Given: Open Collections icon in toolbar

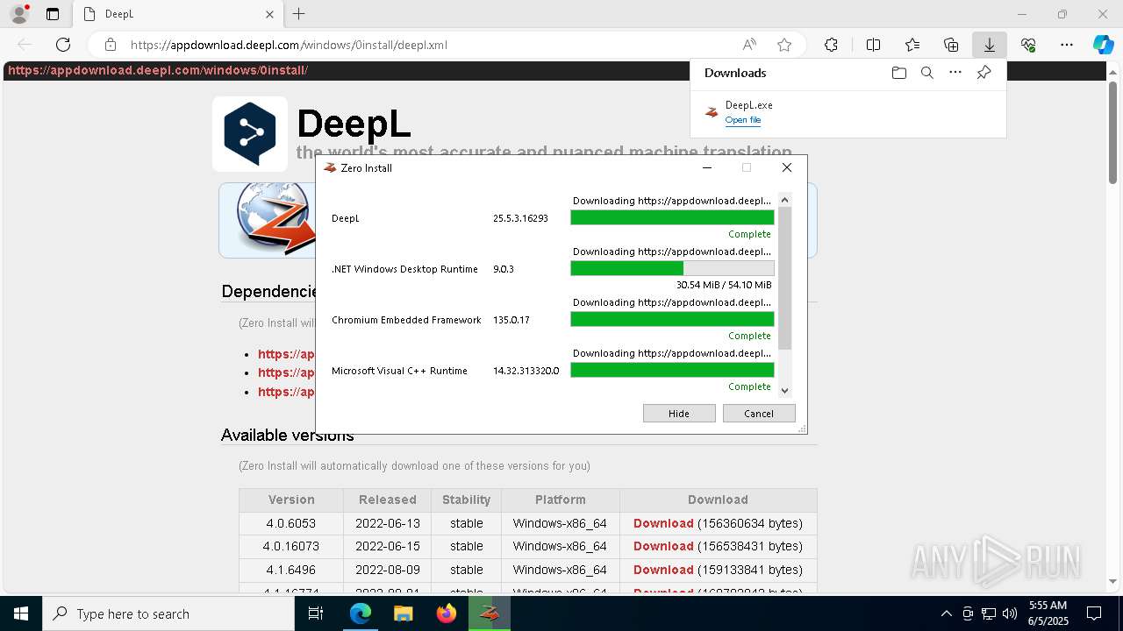Looking at the screenshot, I should (951, 45).
